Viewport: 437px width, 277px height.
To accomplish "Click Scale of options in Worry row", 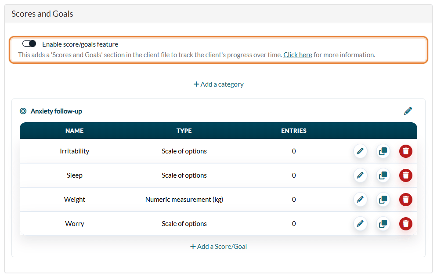I will (184, 224).
